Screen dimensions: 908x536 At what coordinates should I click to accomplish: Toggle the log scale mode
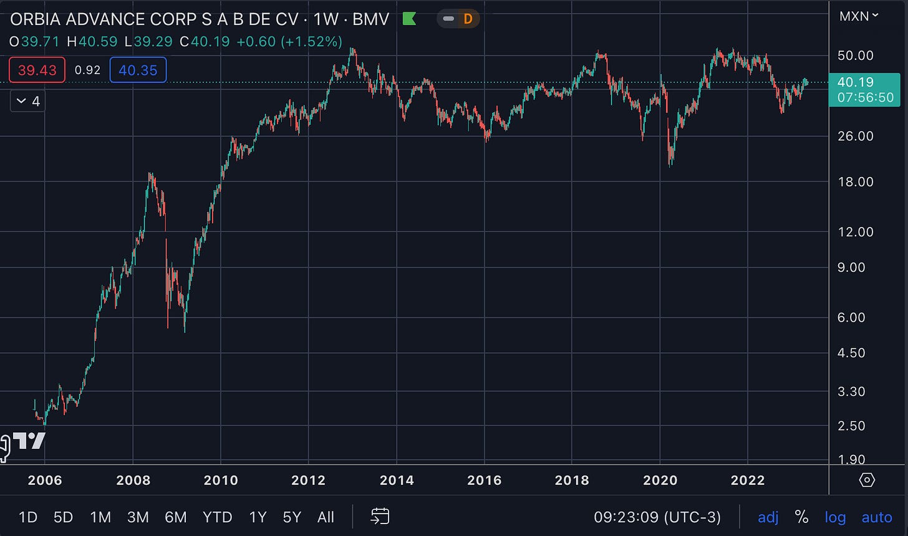tap(835, 517)
